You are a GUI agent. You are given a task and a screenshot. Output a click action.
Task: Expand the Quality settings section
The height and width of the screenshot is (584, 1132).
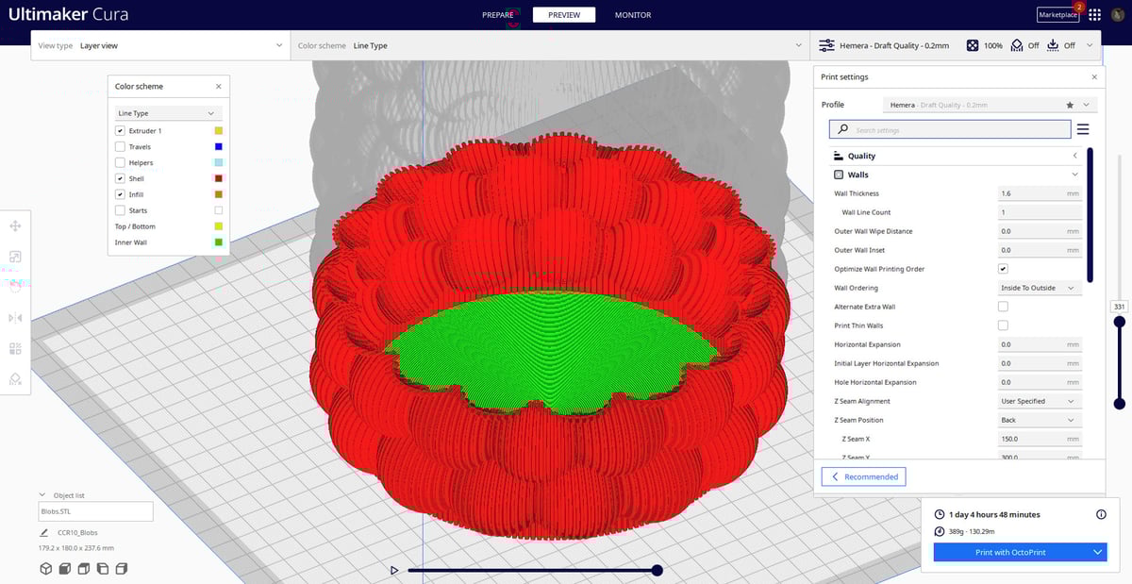pyautogui.click(x=956, y=156)
